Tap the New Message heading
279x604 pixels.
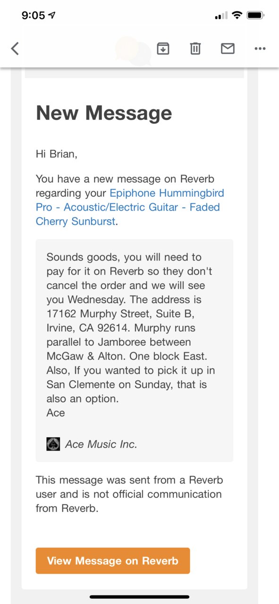click(104, 113)
